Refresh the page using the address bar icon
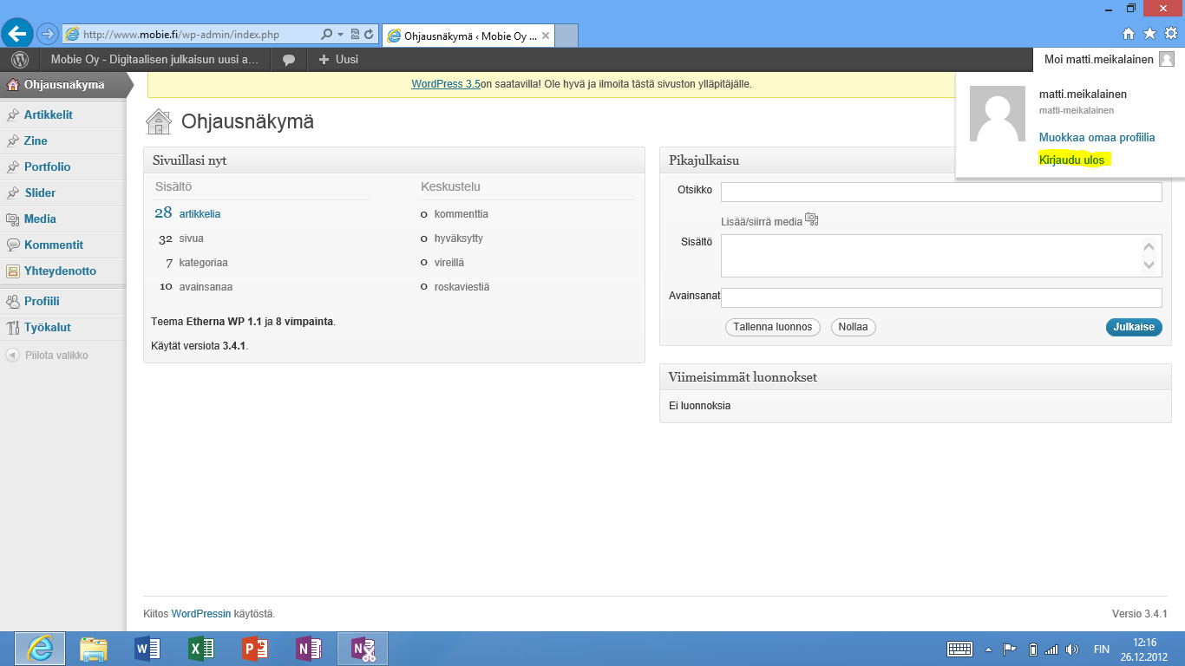 tap(369, 35)
